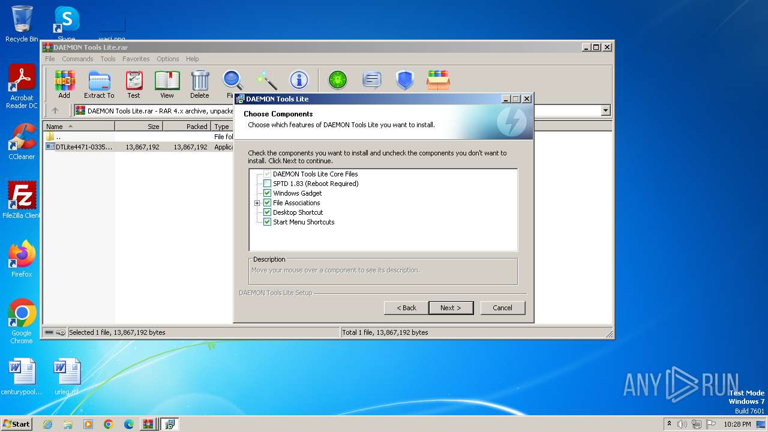Click the Protect shield toolbar icon
The image size is (768, 432).
(405, 80)
